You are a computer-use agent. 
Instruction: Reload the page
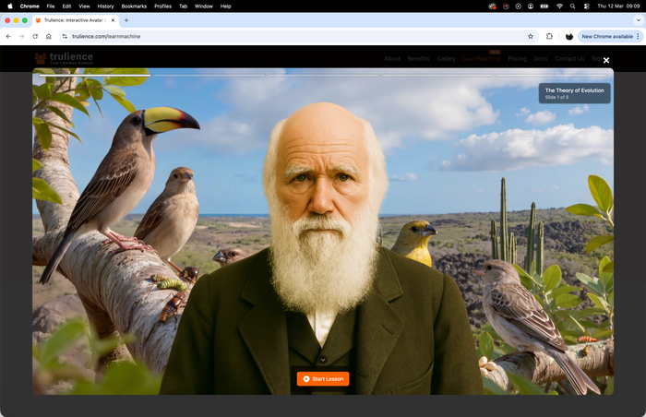pos(35,36)
